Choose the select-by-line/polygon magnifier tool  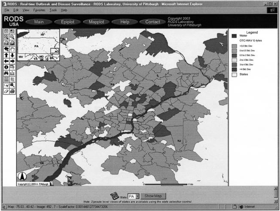pos(12,85)
